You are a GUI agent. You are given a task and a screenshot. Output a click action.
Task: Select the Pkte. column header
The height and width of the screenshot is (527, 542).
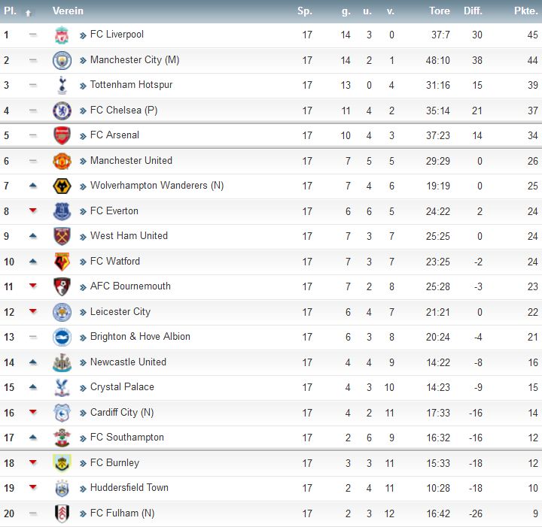pos(525,11)
